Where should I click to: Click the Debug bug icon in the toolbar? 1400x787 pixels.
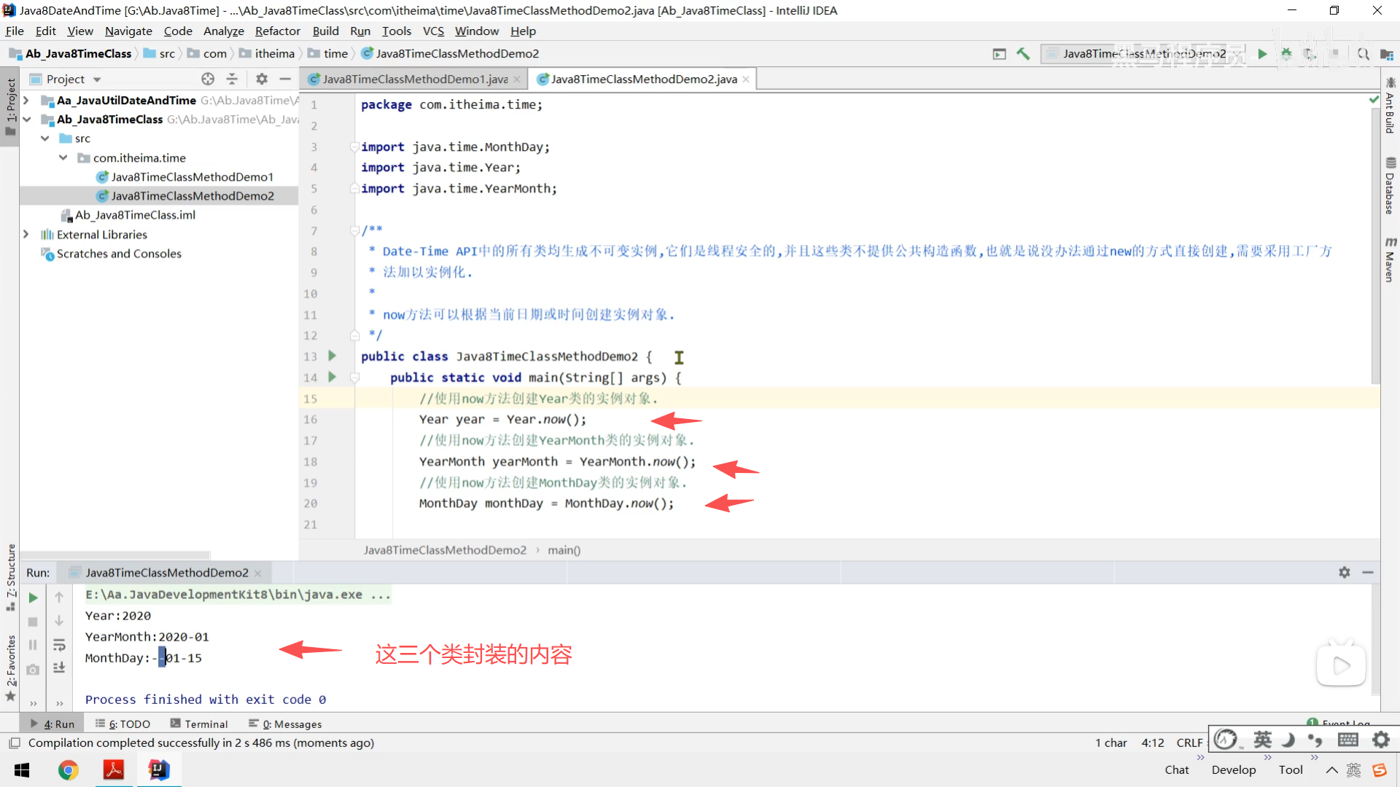tap(1286, 54)
